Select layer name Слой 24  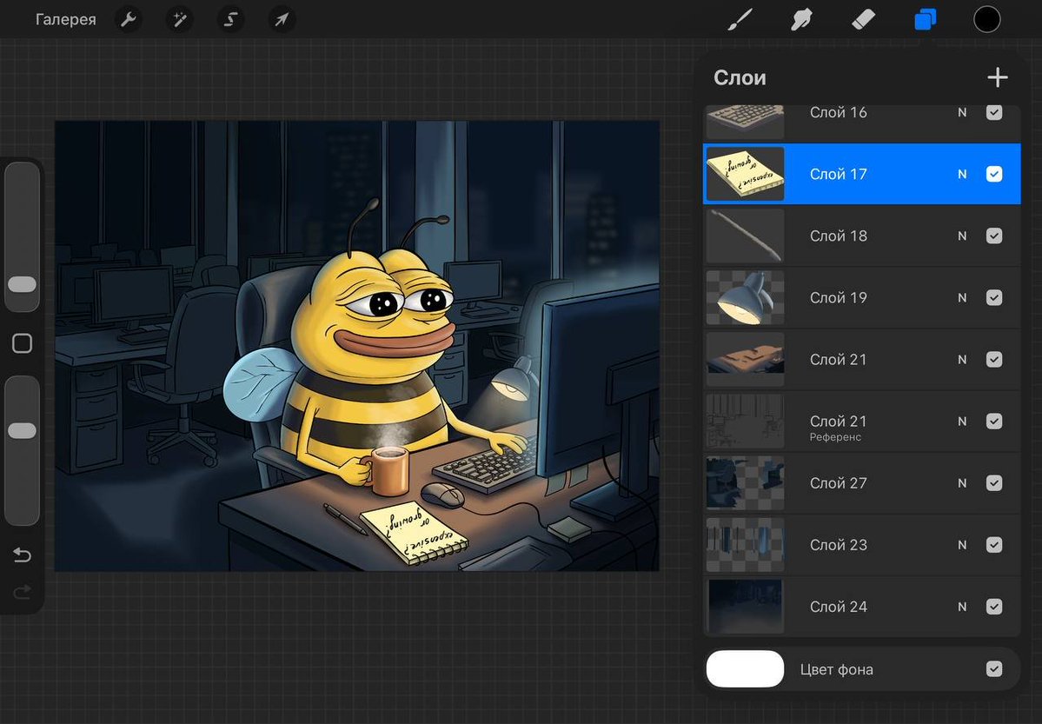(x=838, y=607)
